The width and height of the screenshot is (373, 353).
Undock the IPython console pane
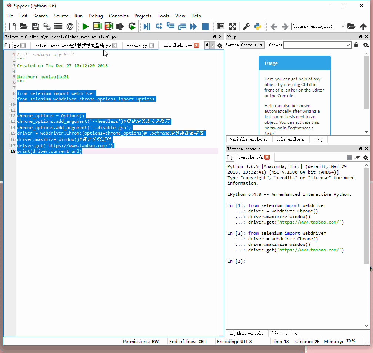point(361,149)
